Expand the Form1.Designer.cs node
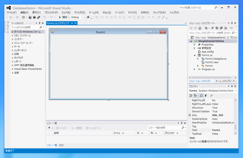 (x=198, y=59)
